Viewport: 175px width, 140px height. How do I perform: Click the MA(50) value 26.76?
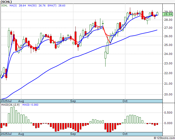pyautogui.click(x=42, y=6)
